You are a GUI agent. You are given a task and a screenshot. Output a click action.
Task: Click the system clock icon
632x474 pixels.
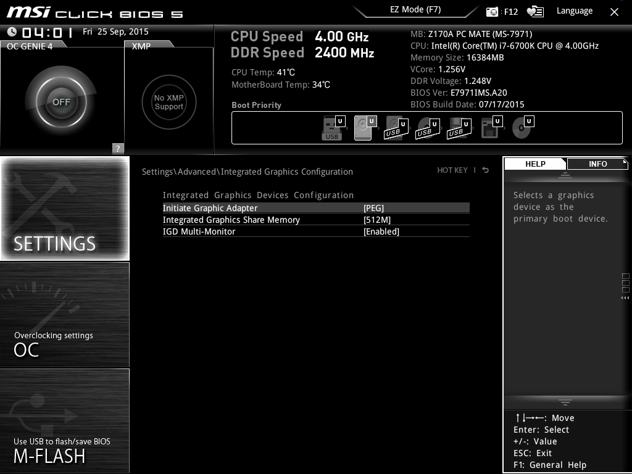(12, 31)
